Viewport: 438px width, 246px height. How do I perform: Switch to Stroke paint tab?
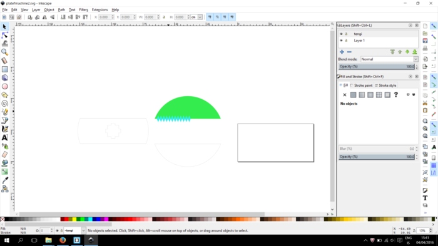point(362,86)
